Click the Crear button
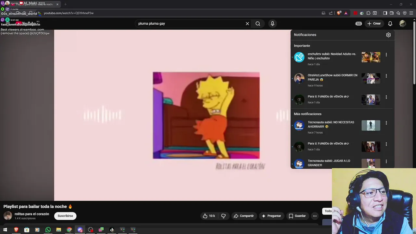This screenshot has width=416, height=234. coord(374,23)
